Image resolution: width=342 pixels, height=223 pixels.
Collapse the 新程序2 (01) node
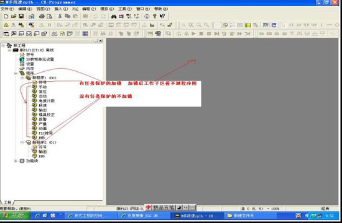22,142
